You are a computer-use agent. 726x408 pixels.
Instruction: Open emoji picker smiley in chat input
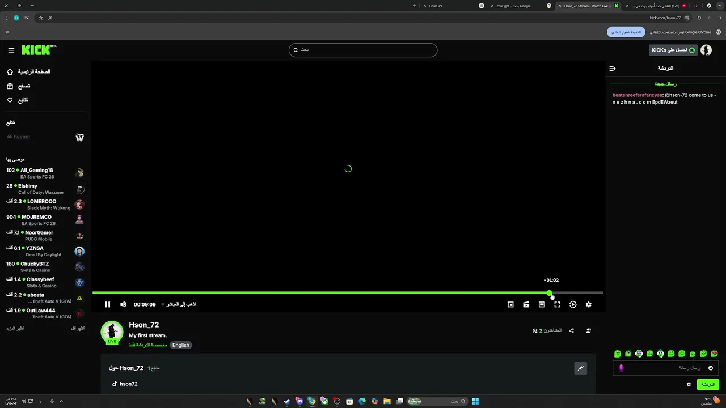pos(711,368)
